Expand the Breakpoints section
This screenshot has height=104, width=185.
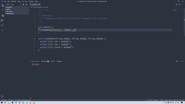[17, 14]
